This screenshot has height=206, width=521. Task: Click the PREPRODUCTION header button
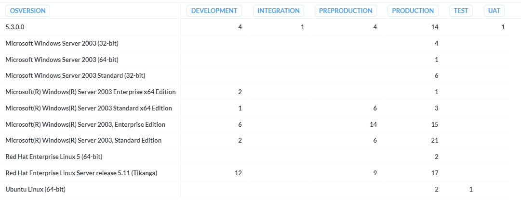tap(346, 11)
